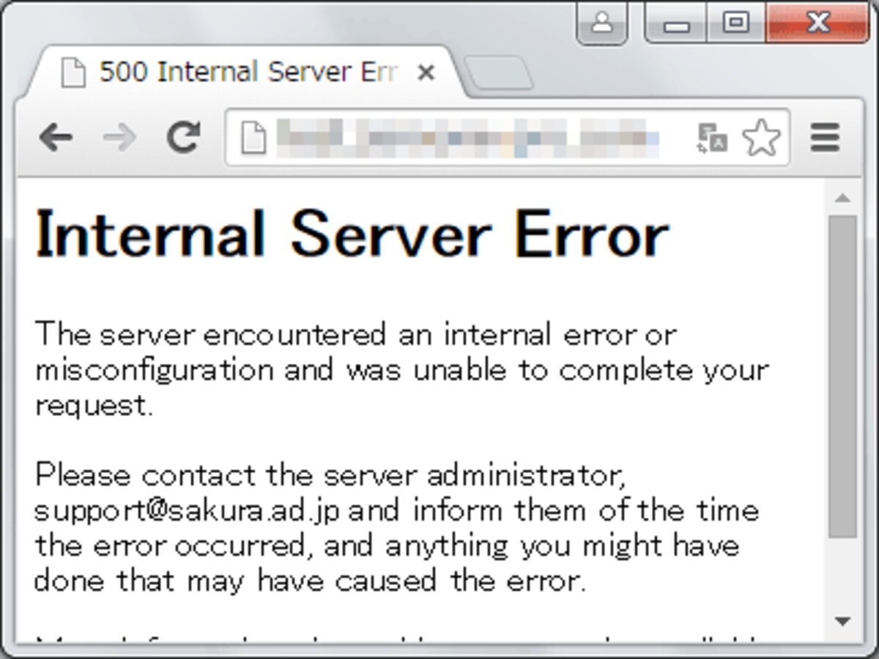This screenshot has width=879, height=659.
Task: Minimize the browser window
Action: click(x=676, y=23)
